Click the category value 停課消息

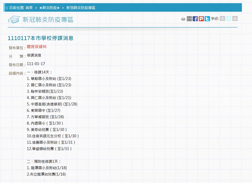(34, 55)
